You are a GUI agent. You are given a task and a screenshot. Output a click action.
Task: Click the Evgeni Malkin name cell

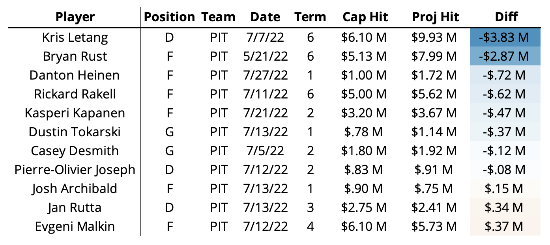point(75,226)
